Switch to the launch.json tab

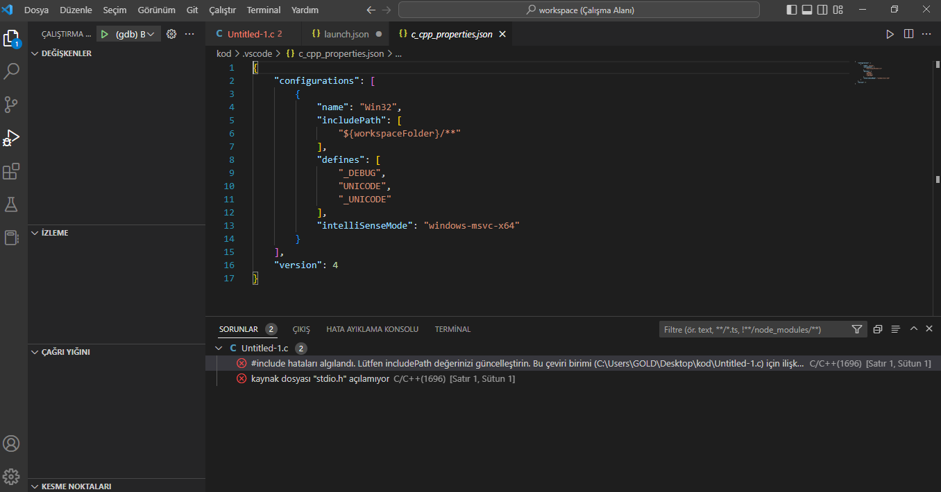346,34
